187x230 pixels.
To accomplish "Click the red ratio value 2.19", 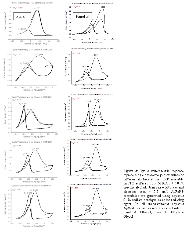I will [76, 143].
